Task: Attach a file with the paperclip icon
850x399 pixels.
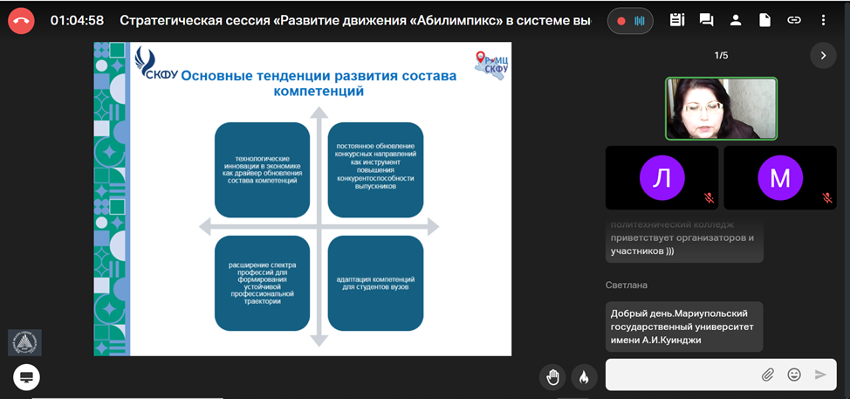Action: pos(768,375)
